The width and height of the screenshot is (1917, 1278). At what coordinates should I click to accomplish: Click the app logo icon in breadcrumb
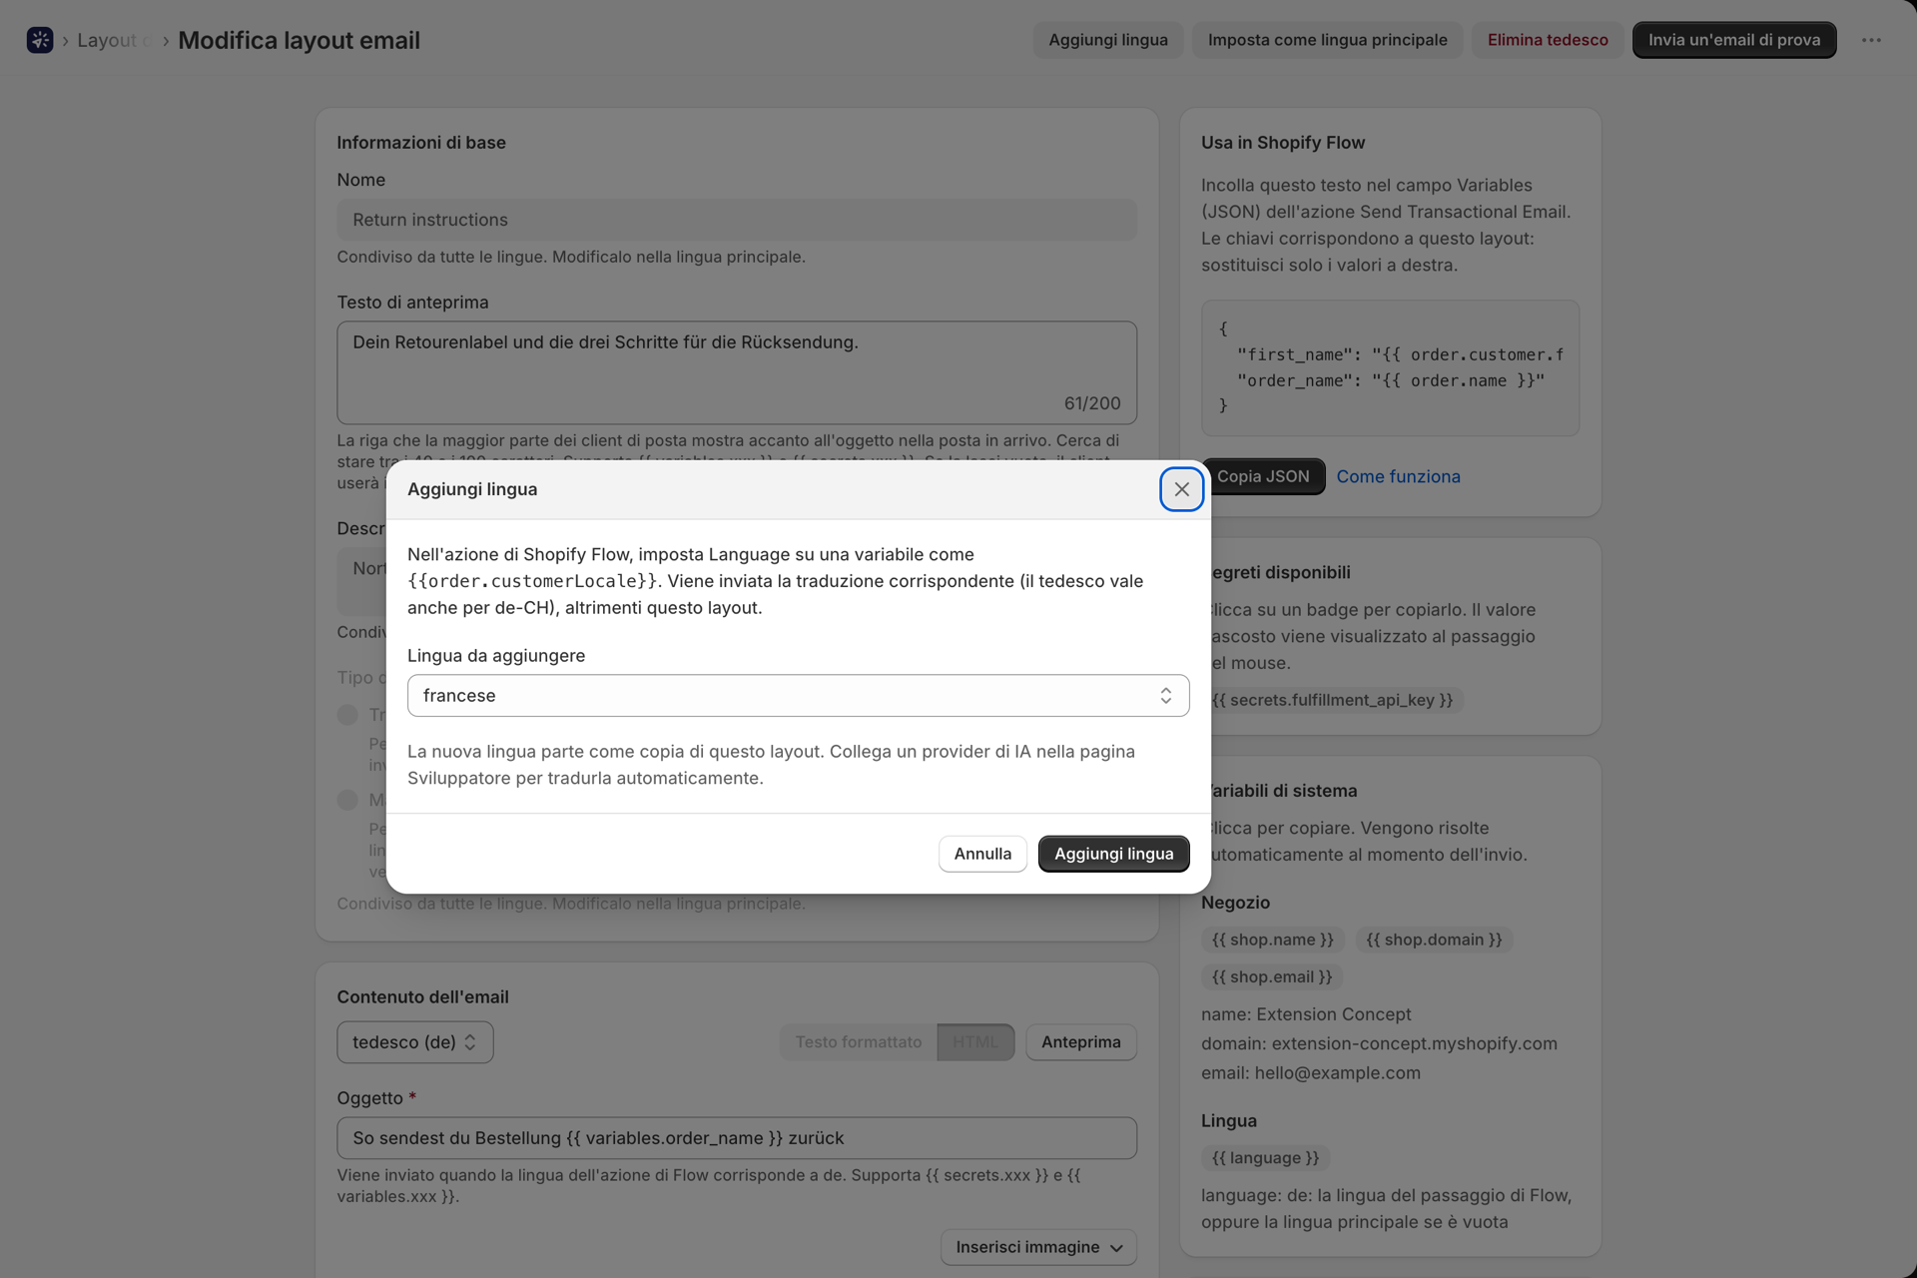tap(40, 40)
